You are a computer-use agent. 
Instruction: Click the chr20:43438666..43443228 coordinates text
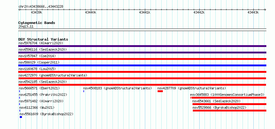[41, 7]
